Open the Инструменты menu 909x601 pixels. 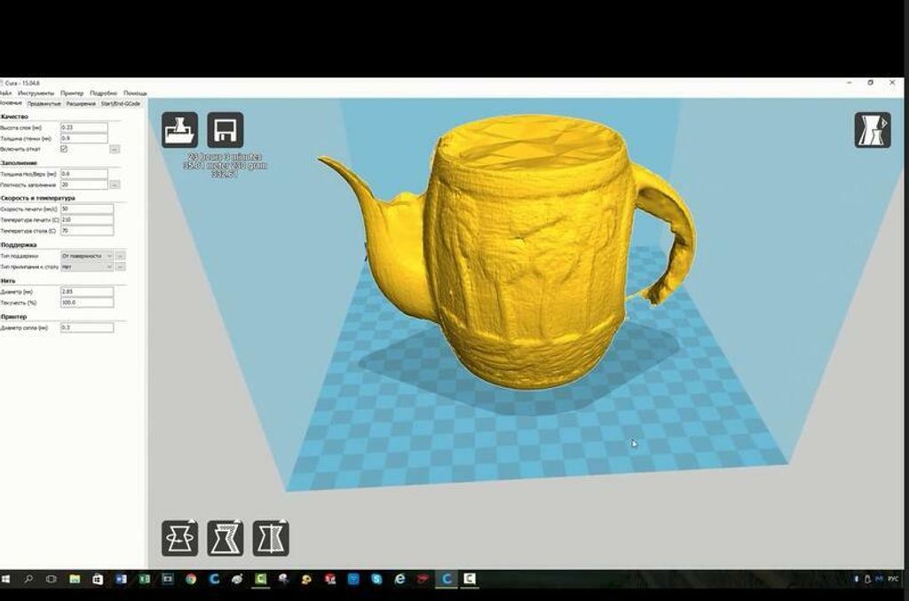36,92
